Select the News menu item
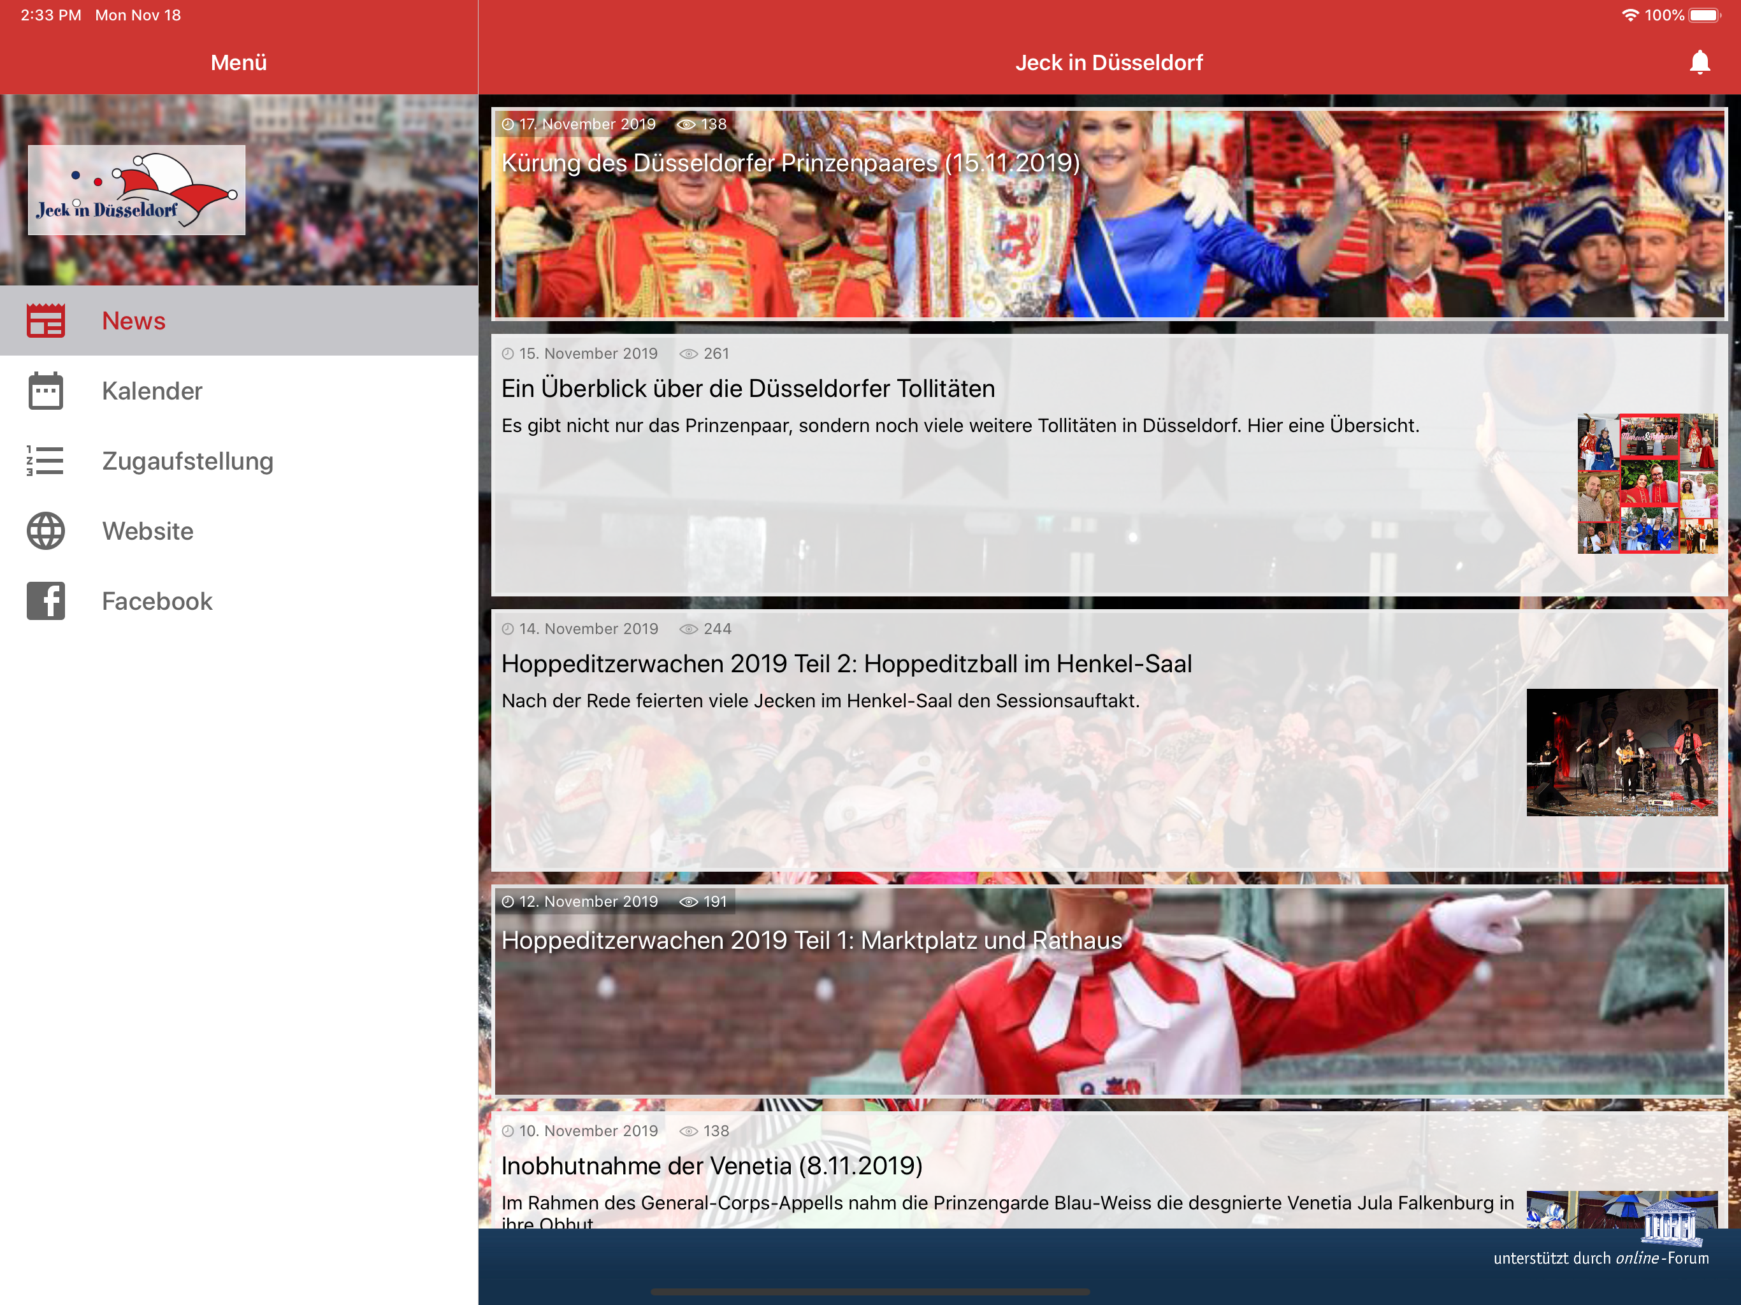Screen dimensions: 1741x1305 [239, 321]
